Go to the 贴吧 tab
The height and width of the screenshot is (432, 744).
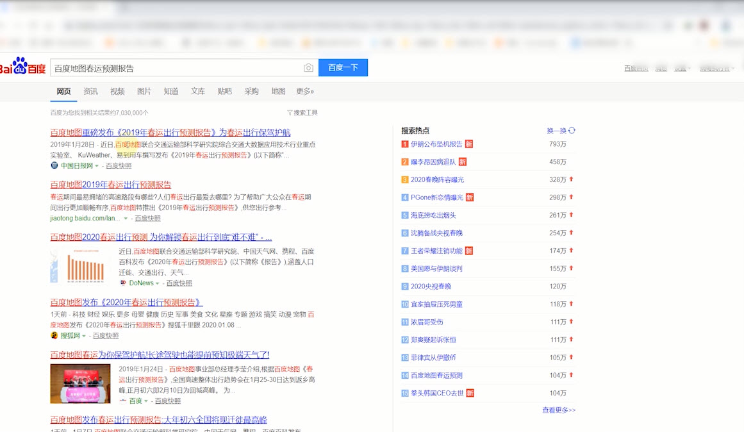coord(224,91)
